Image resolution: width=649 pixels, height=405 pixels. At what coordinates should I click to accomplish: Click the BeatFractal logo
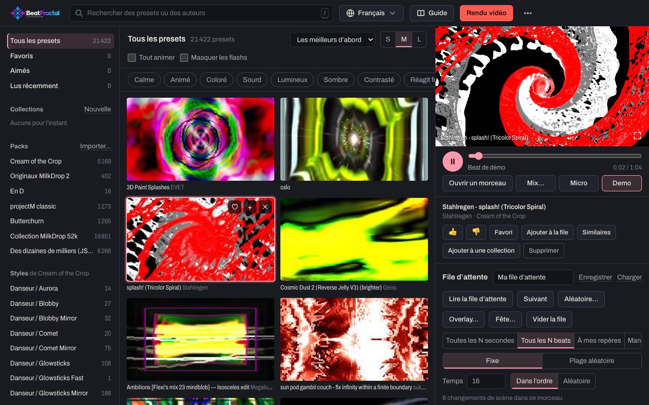click(35, 13)
